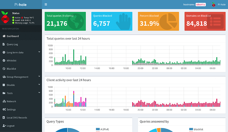Viewport: 228px width, 132px height.
Task: Expand the Disable options chevron
Action: tap(39, 84)
